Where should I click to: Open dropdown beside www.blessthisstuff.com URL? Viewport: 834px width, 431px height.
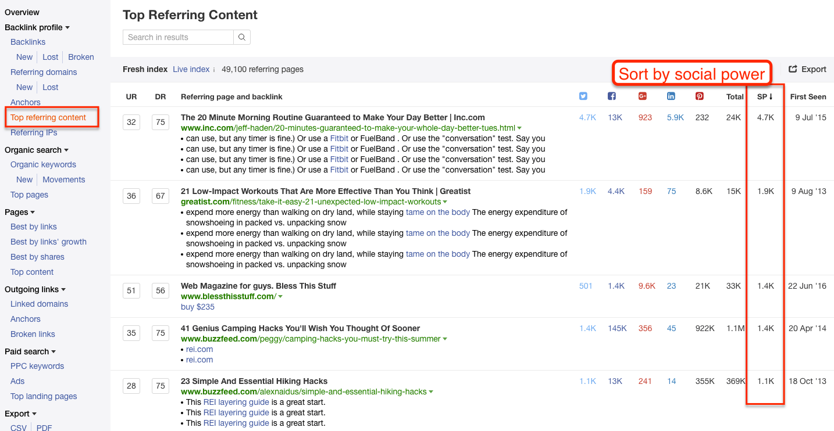pyautogui.click(x=280, y=297)
